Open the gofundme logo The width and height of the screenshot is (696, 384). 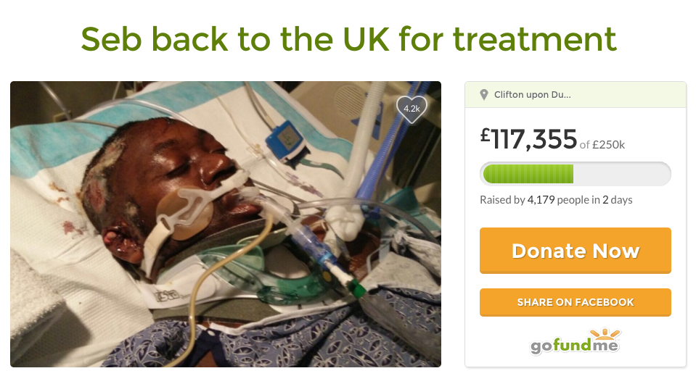click(x=576, y=341)
